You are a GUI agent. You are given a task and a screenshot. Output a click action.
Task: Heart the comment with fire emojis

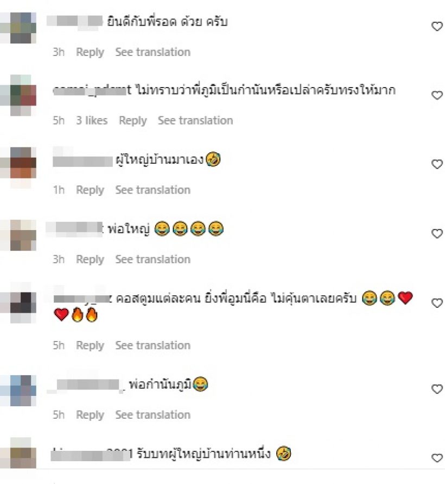click(437, 303)
